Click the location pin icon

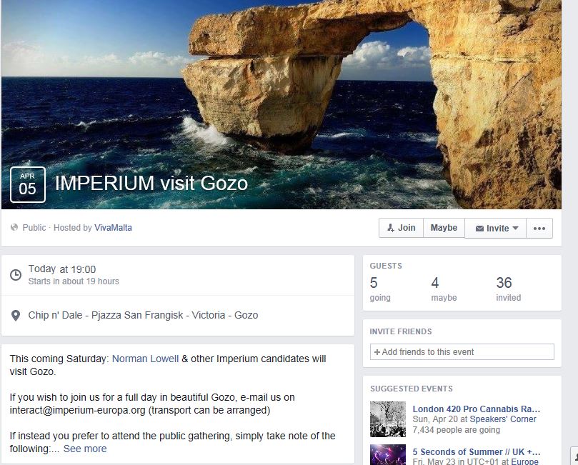pos(16,316)
